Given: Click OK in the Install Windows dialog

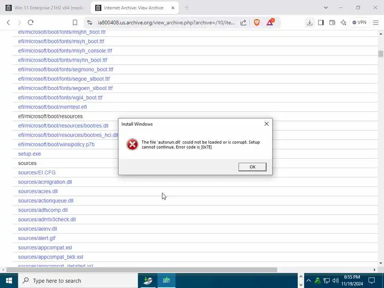Looking at the screenshot, I should click(x=252, y=167).
